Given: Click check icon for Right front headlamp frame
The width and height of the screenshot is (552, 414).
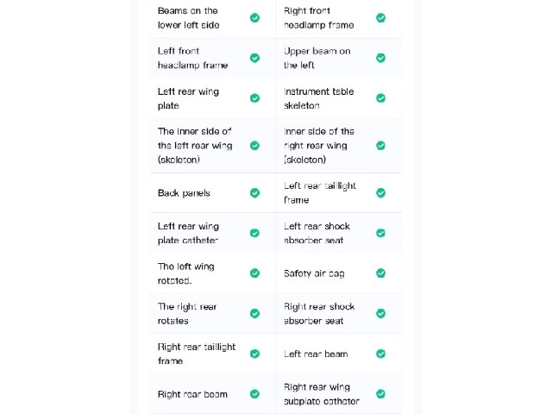Looking at the screenshot, I should [380, 18].
